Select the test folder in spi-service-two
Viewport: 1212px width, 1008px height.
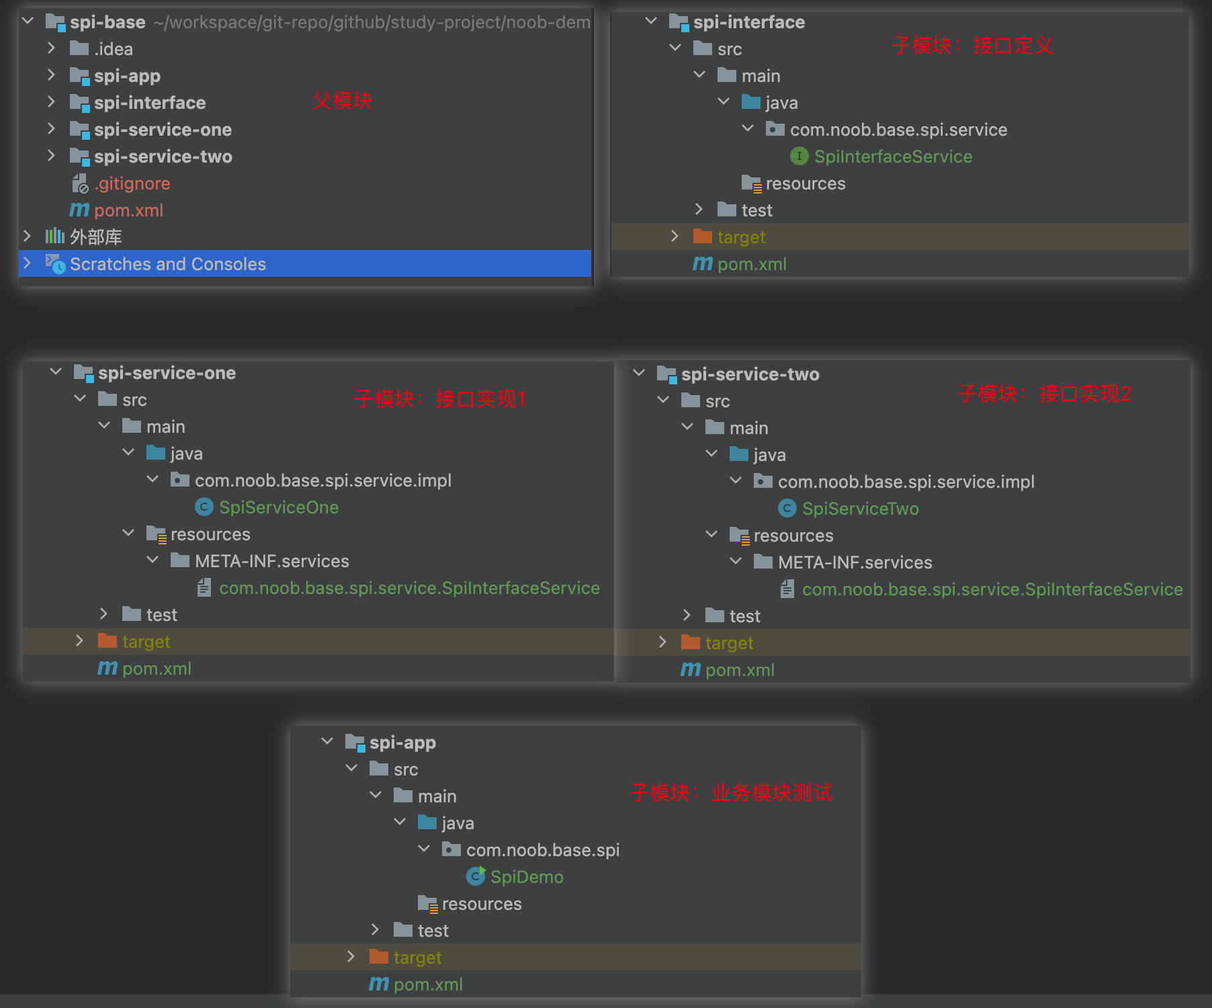[744, 616]
